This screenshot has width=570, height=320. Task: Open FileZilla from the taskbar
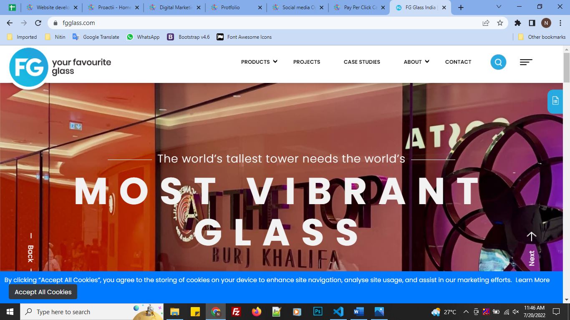pos(236,312)
